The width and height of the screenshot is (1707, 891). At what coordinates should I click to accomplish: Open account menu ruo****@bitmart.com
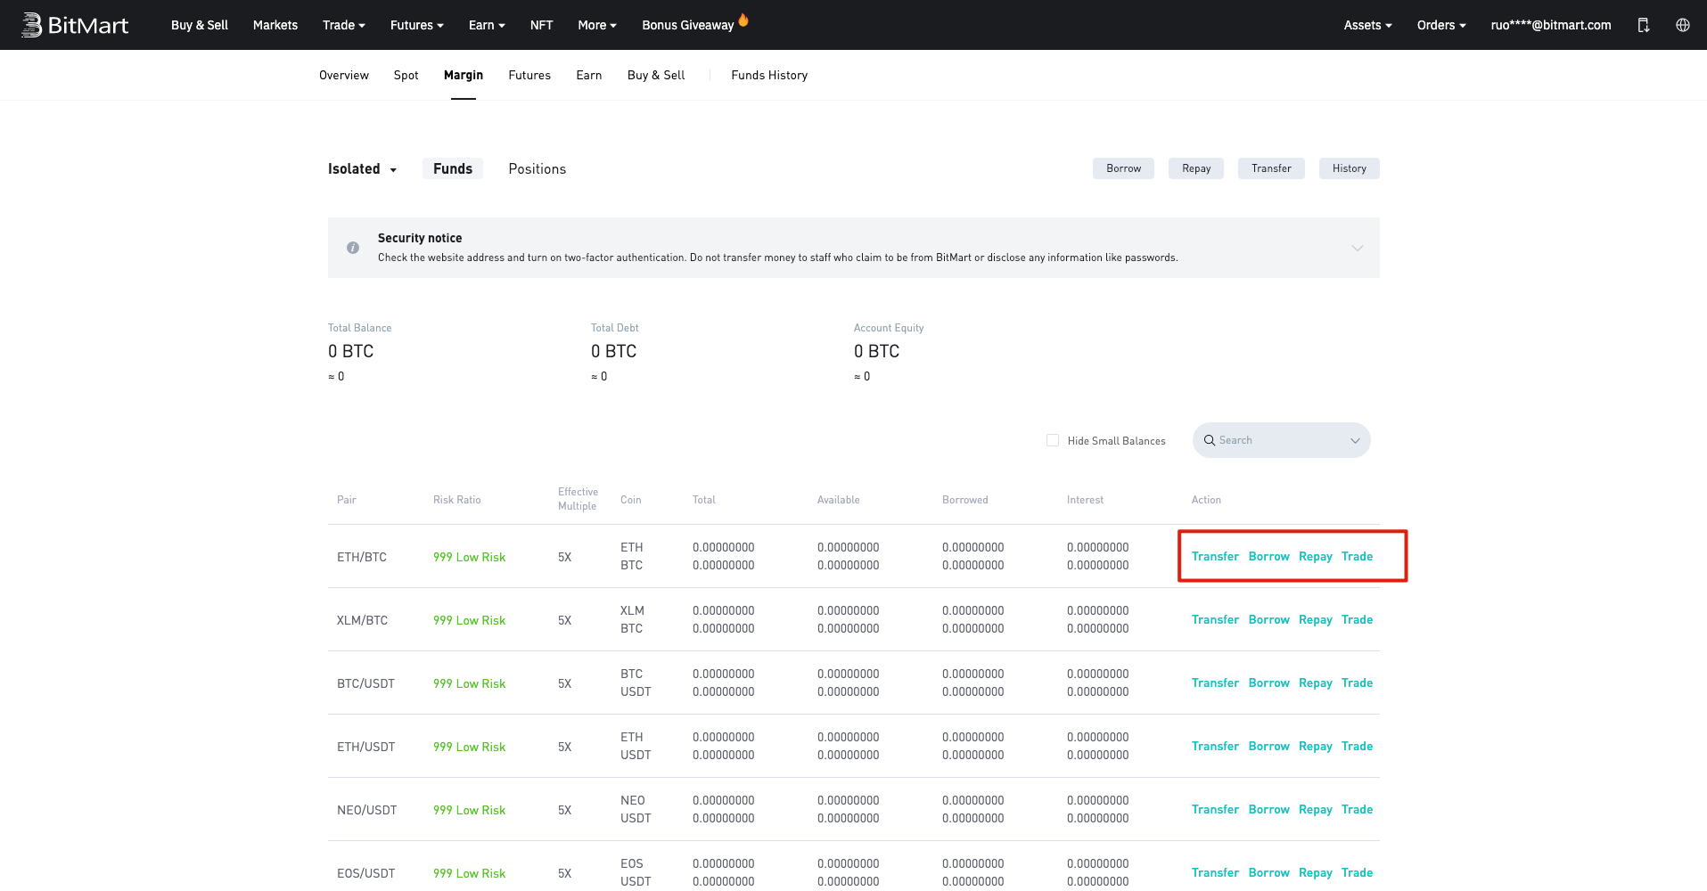pos(1551,25)
